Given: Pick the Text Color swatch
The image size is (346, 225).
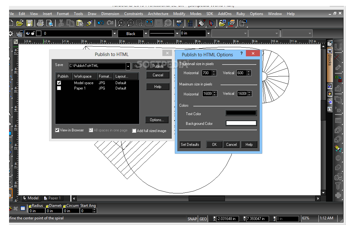Looking at the screenshot, I should pyautogui.click(x=241, y=113).
